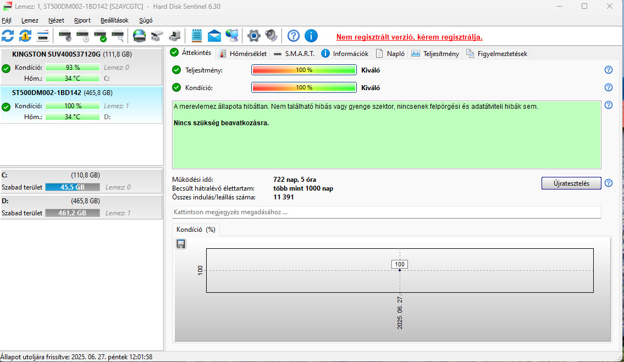The image size is (624, 362).
Task: Maximize the Hard Disk Sentinel window
Action: point(584,6)
